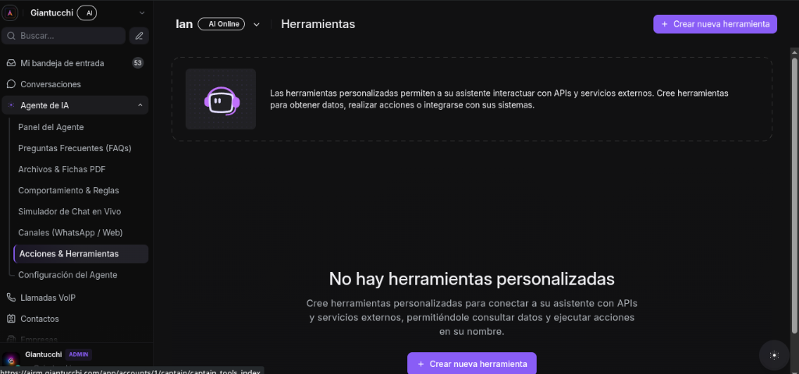
Task: Expand the Giantucchi account switcher chevron
Action: pos(142,12)
